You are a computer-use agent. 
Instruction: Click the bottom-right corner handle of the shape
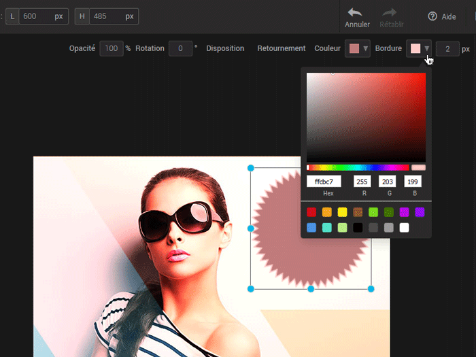tap(371, 289)
